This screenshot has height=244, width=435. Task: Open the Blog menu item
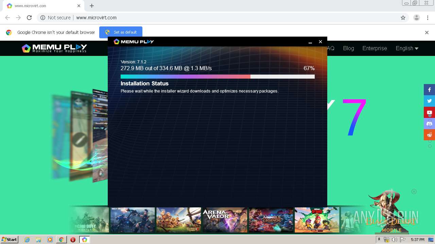point(348,48)
